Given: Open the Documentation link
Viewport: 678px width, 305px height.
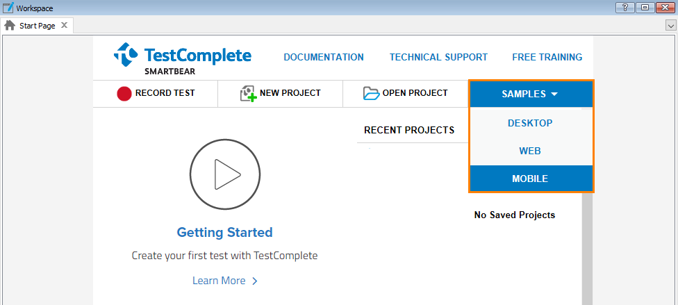Looking at the screenshot, I should [x=324, y=57].
